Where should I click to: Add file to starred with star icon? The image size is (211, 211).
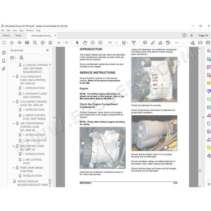coord(12,43)
